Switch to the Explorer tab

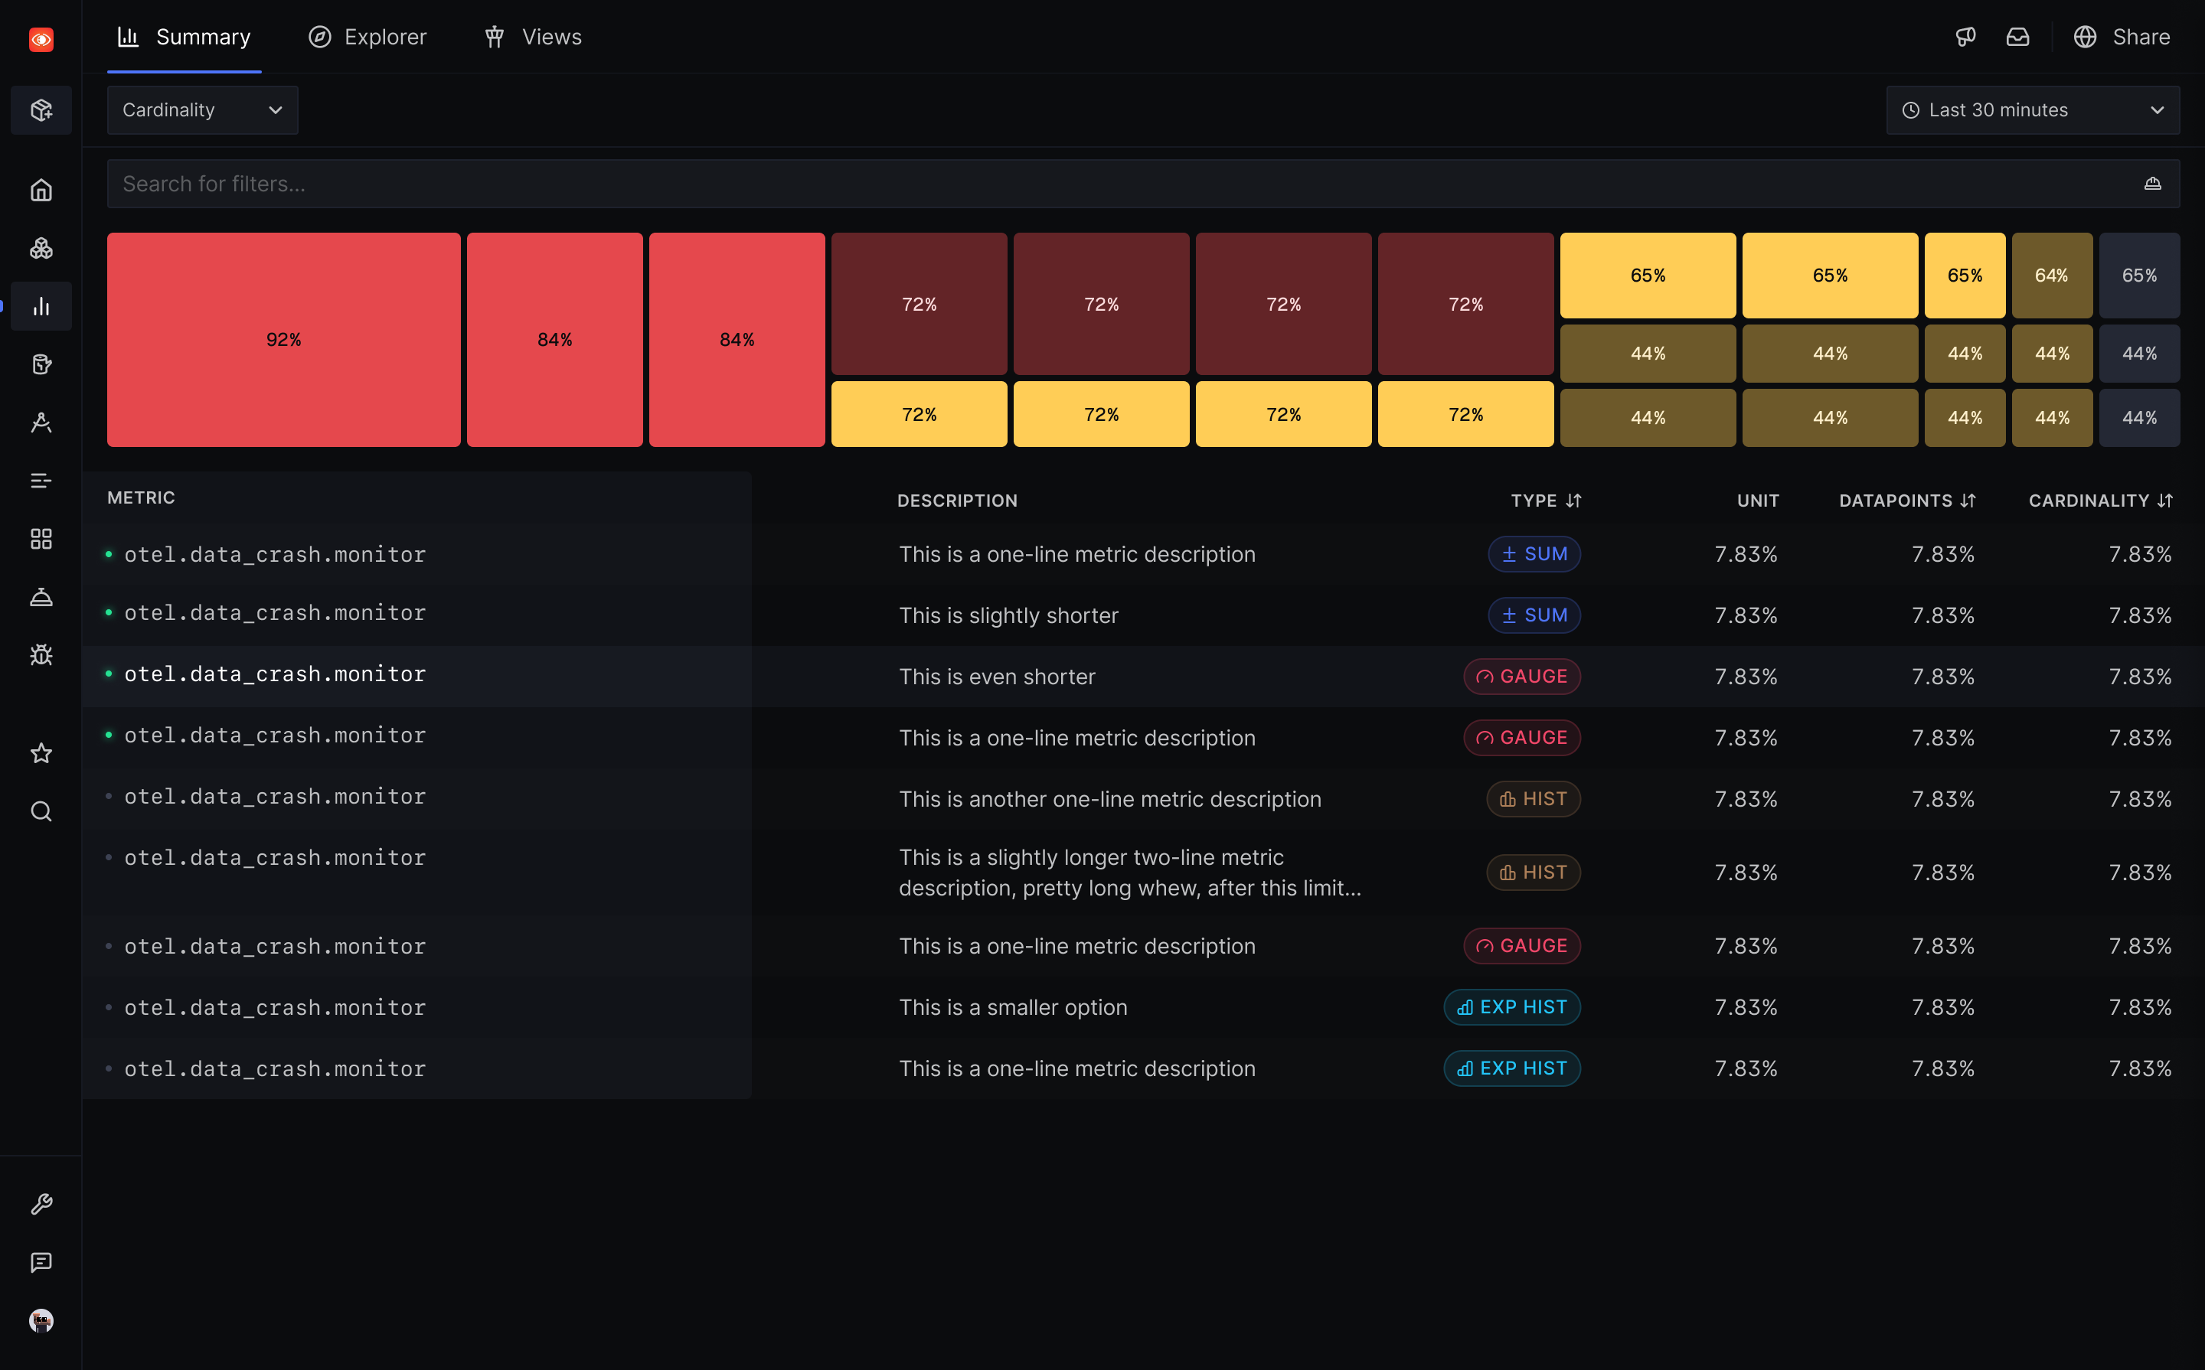[367, 38]
